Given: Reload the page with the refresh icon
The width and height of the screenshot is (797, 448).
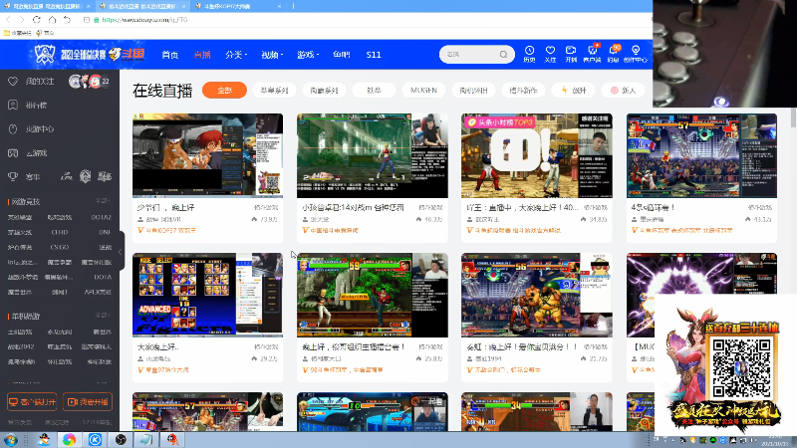Looking at the screenshot, I should click(37, 19).
